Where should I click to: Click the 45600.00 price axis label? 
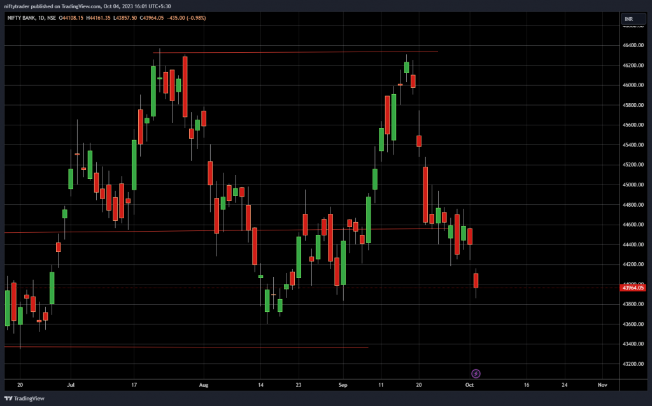point(633,125)
